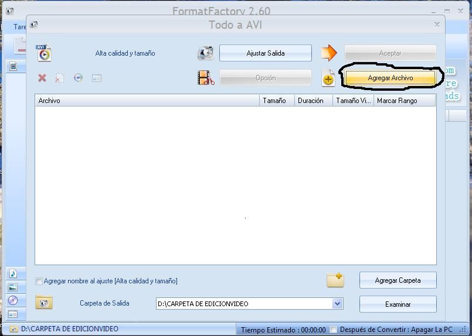472x336 pixels.
Task: Click the Examinar button
Action: tap(398, 304)
